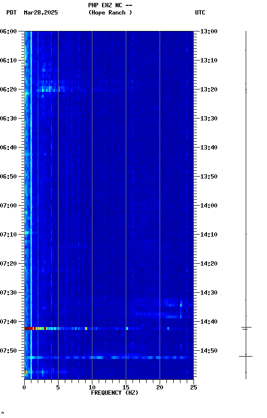The image size is (267, 418).
Task: Click the 15 Hz frequency axis label
Action: tap(126, 388)
